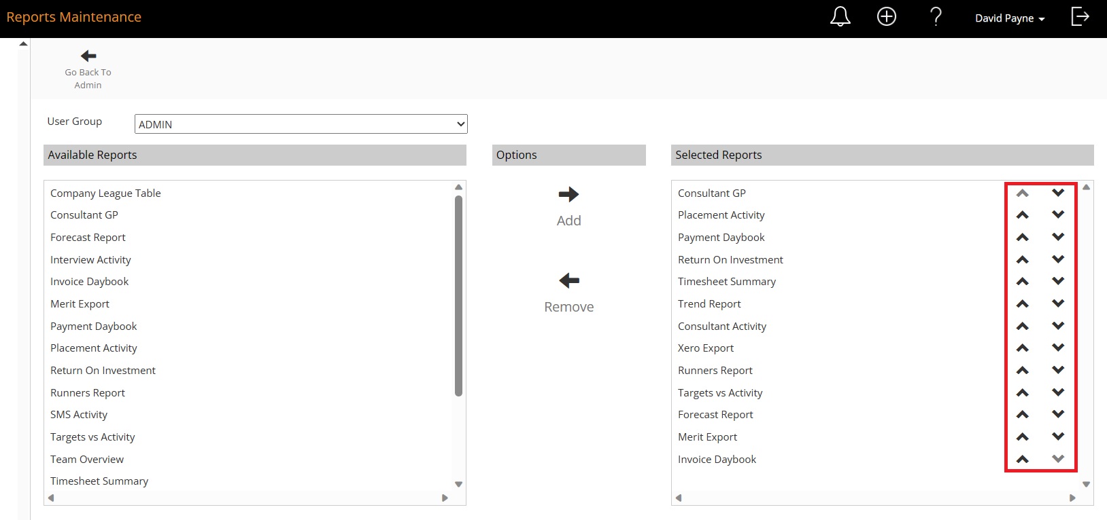Move Forecast Report up in Selected Reports
The height and width of the screenshot is (520, 1107).
(x=1022, y=415)
